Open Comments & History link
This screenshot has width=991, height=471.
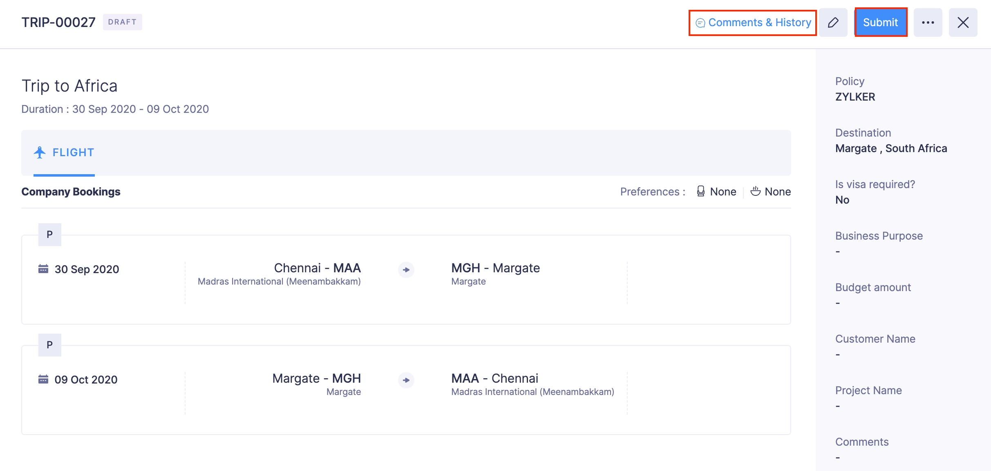click(759, 22)
